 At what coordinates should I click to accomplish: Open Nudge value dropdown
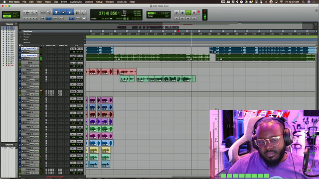coord(169,16)
